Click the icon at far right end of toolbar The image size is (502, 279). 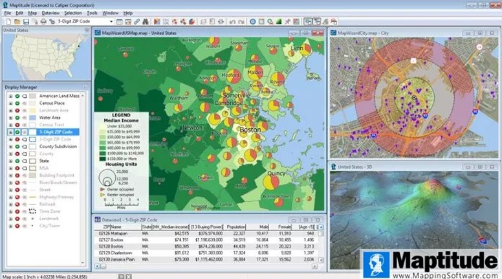pos(334,21)
